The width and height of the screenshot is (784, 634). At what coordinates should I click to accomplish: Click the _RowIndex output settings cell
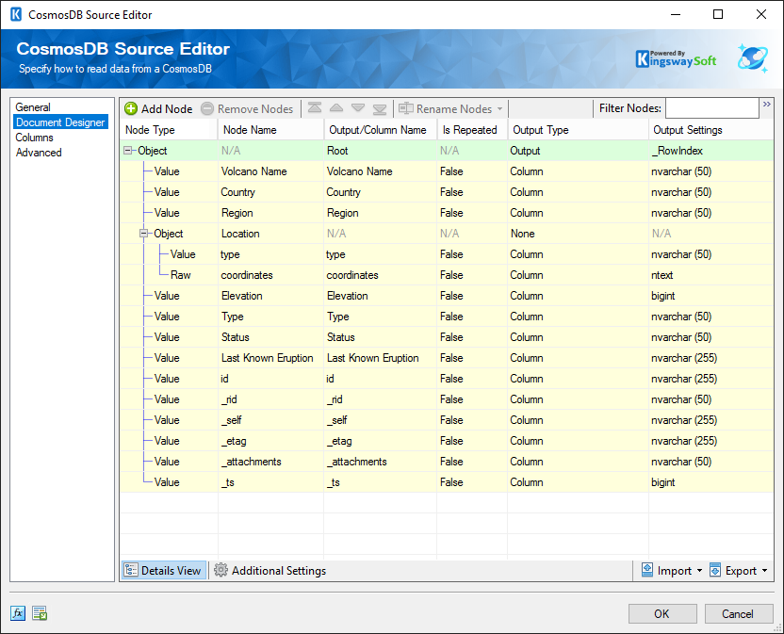[711, 151]
